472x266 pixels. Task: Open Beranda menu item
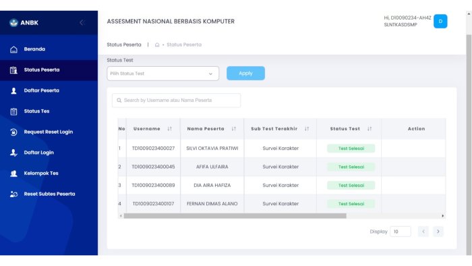point(49,49)
